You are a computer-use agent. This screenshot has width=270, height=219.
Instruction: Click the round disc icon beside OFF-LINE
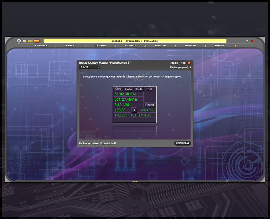(19, 41)
